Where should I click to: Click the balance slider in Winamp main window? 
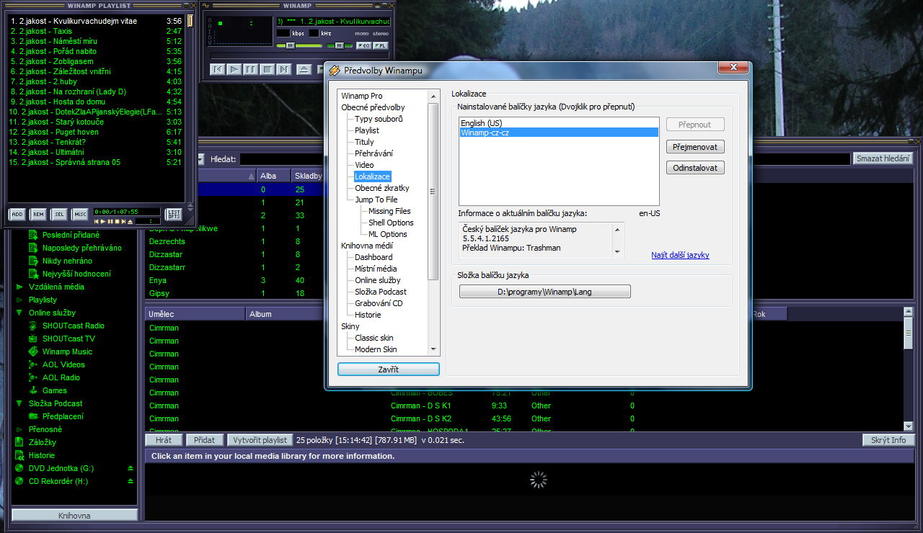click(339, 45)
